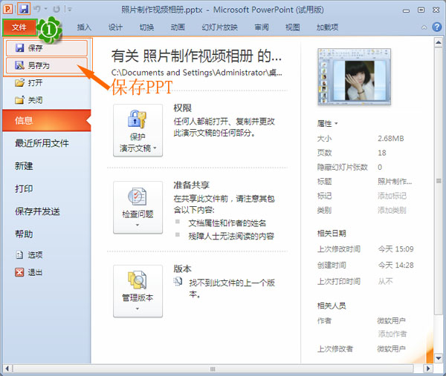
Task: Click 添加作者 to add an author
Action: coord(392,334)
